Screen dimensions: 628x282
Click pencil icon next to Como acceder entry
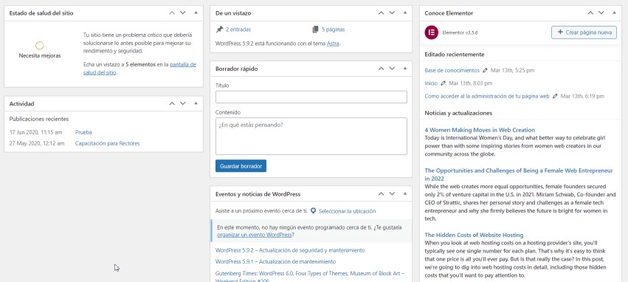(x=555, y=96)
